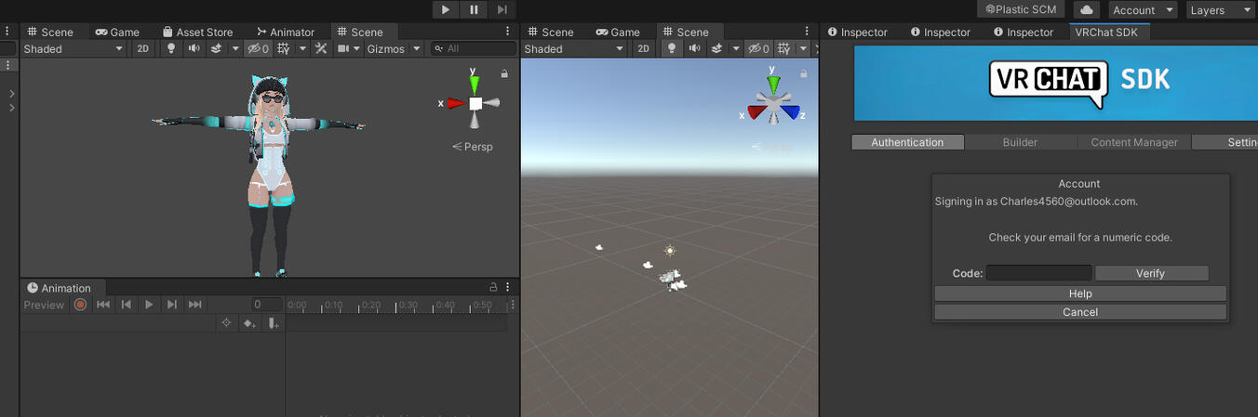Image resolution: width=1258 pixels, height=417 pixels.
Task: Go to the previous keyframe
Action: (x=127, y=305)
